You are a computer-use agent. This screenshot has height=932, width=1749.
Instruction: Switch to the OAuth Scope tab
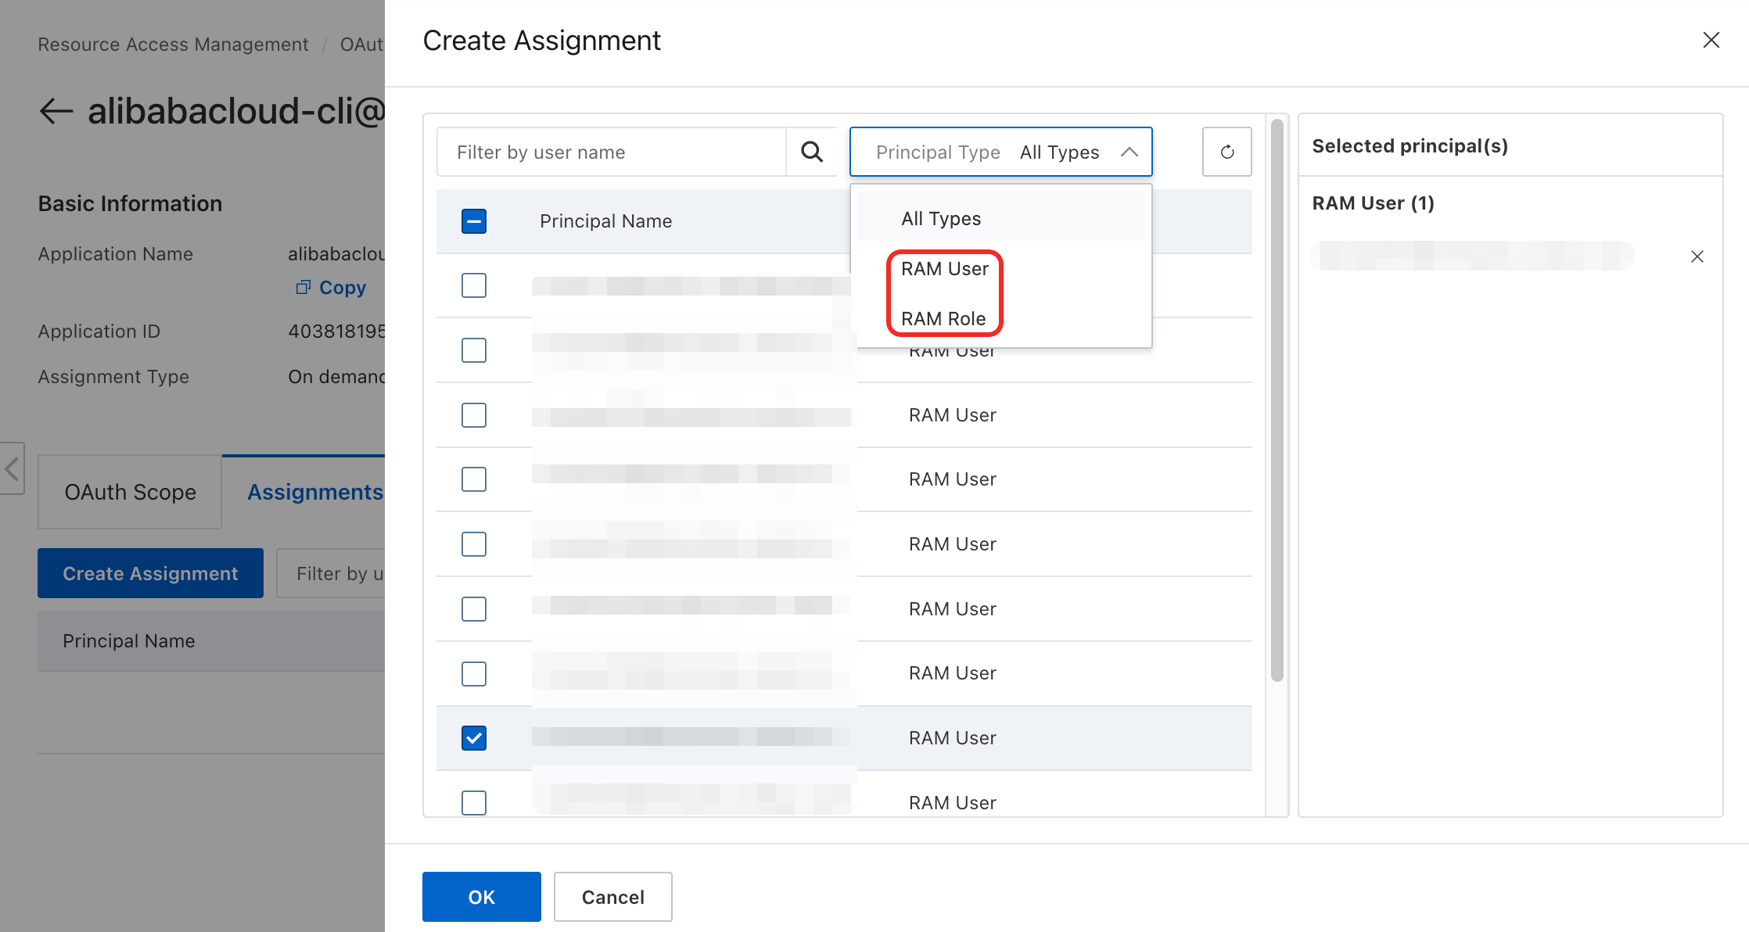[x=130, y=492]
